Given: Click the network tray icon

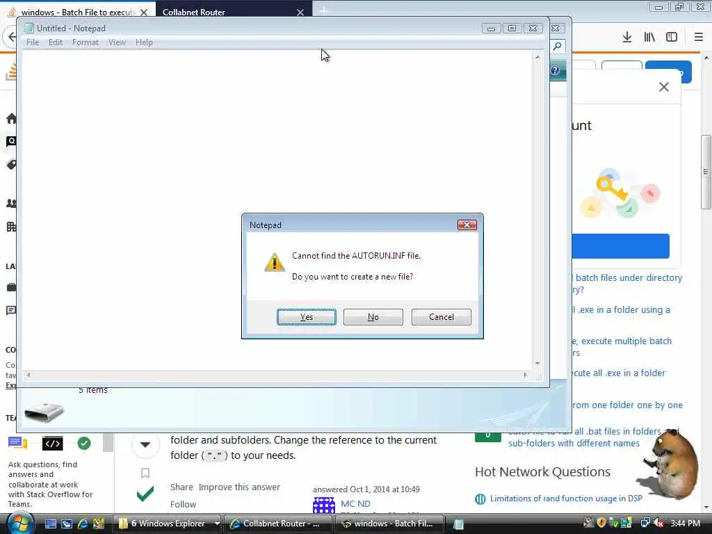Looking at the screenshot, I should [x=645, y=523].
